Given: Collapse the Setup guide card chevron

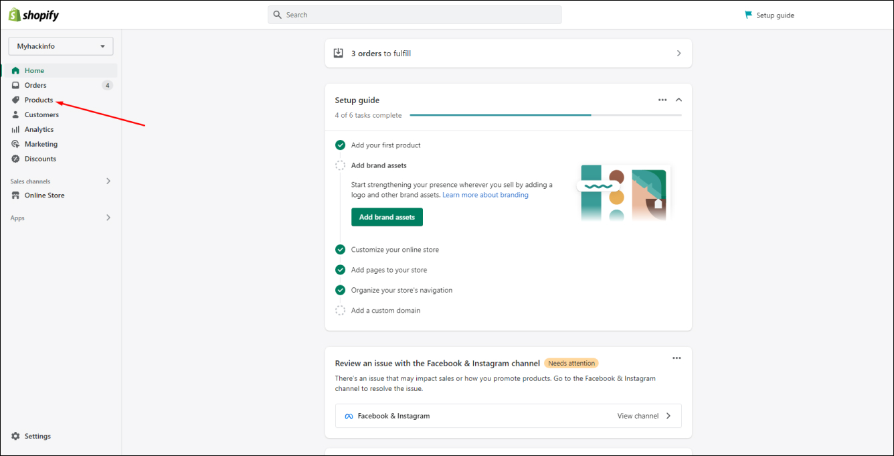Looking at the screenshot, I should tap(679, 100).
